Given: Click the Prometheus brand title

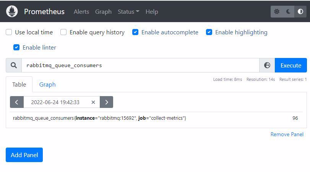Looking at the screenshot, I should (x=44, y=12).
